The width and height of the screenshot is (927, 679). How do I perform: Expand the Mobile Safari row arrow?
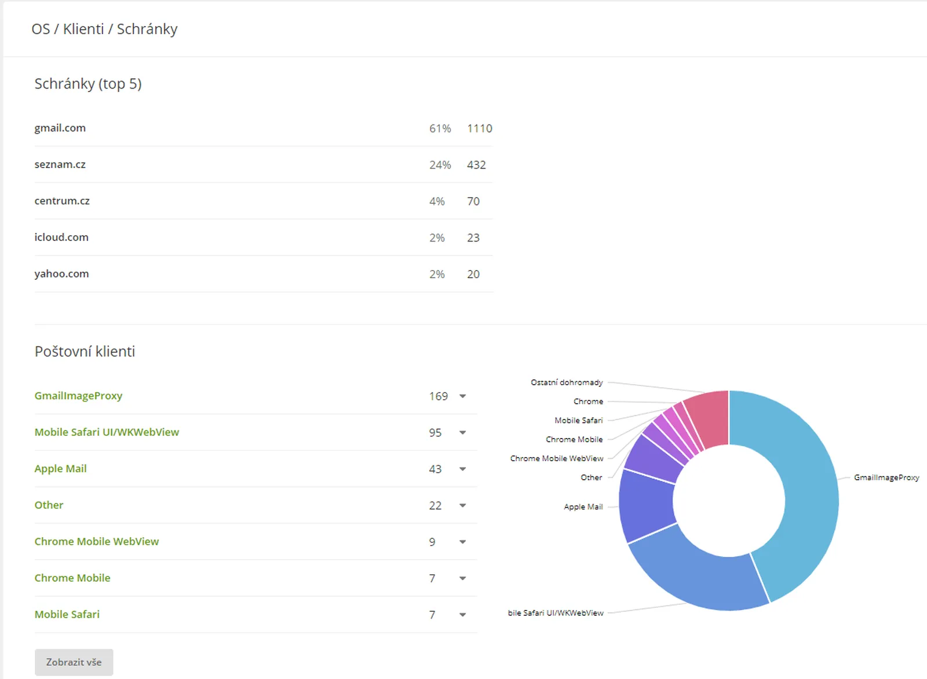(462, 615)
